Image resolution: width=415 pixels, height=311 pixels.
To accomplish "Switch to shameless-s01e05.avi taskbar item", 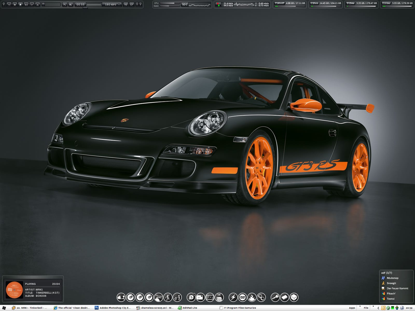I will 155,308.
